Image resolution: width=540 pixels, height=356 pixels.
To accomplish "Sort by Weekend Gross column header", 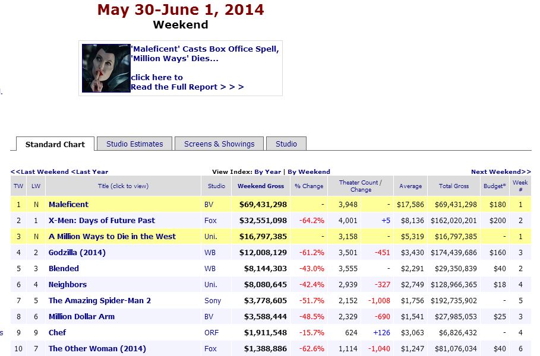I will tap(261, 186).
